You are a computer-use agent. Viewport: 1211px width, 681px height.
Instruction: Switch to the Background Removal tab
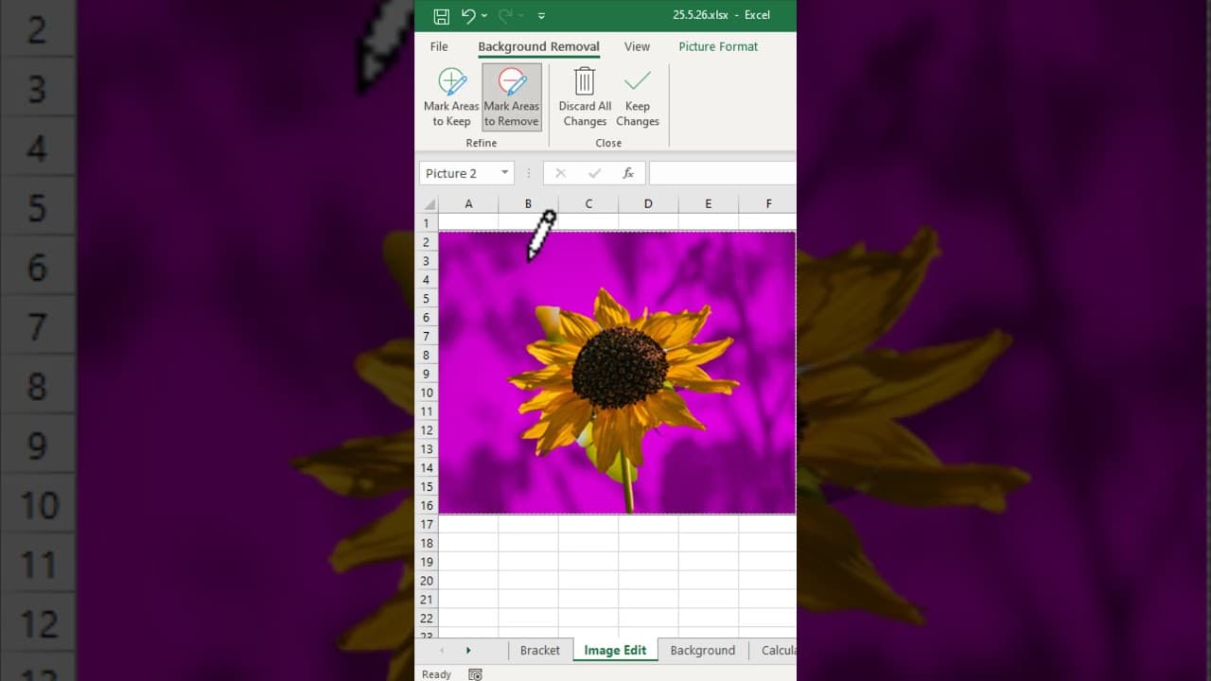[538, 46]
